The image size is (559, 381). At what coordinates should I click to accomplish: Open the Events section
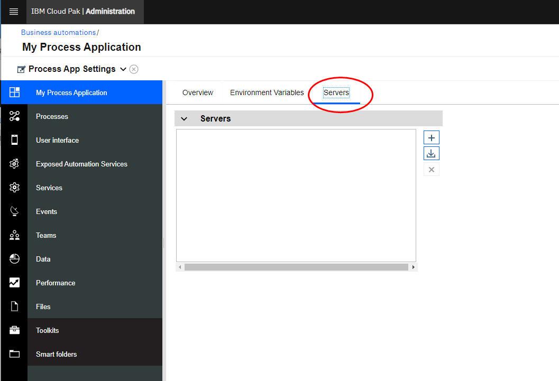[46, 211]
